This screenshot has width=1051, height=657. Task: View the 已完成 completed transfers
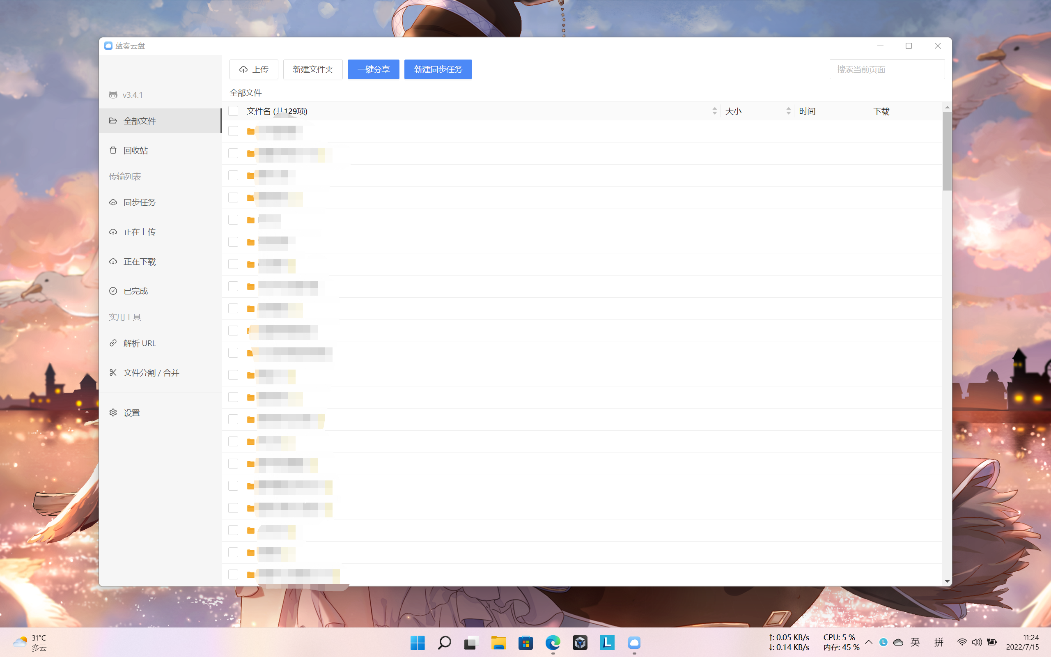click(135, 291)
